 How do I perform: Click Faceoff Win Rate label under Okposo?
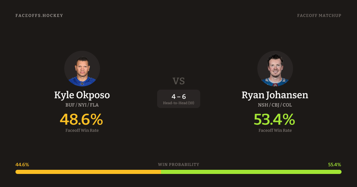pos(82,130)
